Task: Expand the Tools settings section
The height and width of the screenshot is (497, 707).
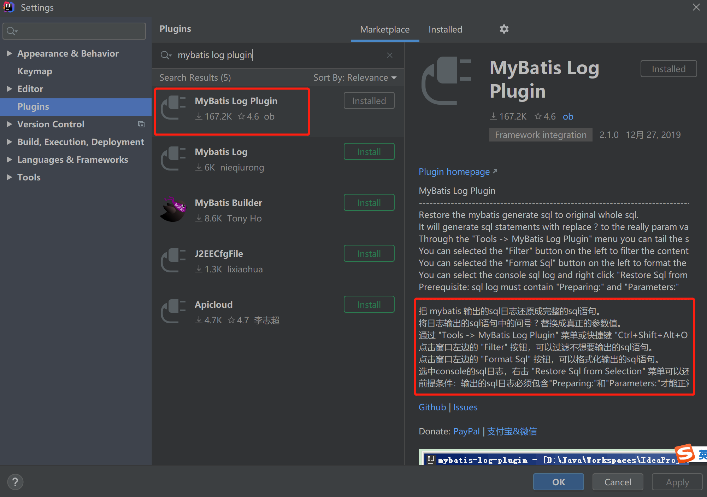Action: tap(9, 177)
